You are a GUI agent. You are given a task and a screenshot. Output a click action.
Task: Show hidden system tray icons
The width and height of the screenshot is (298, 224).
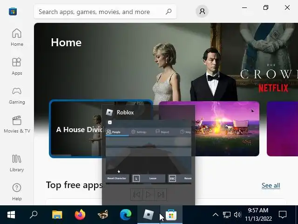[215, 215]
